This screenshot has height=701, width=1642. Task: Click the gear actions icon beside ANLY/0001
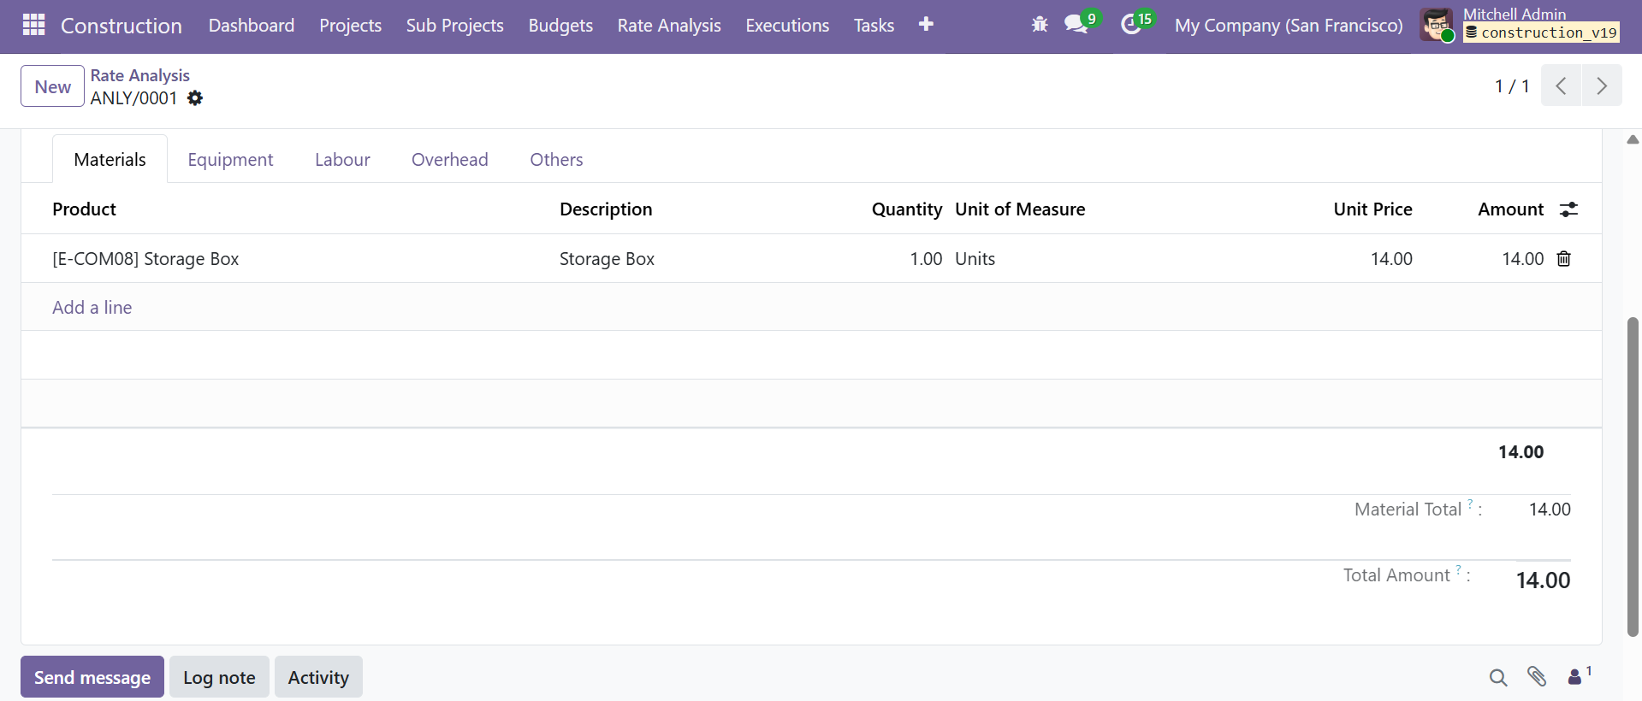pos(195,98)
